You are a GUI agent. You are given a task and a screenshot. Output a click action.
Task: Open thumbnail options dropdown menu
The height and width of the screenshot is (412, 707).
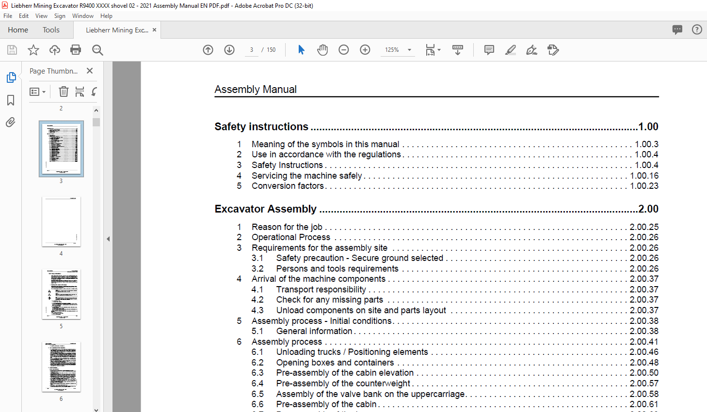click(x=37, y=92)
